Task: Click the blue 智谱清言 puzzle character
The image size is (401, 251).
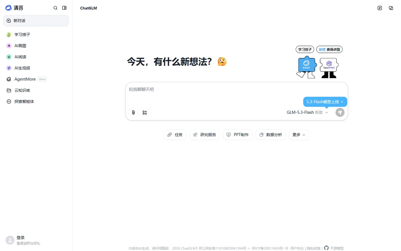Action: (306, 67)
